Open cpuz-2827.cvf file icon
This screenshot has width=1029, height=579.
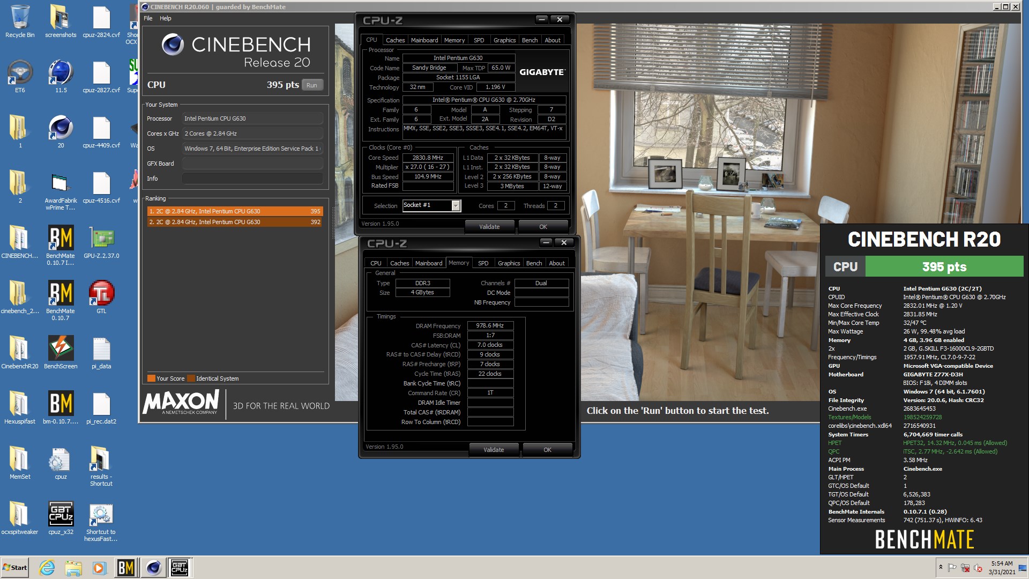(x=101, y=77)
